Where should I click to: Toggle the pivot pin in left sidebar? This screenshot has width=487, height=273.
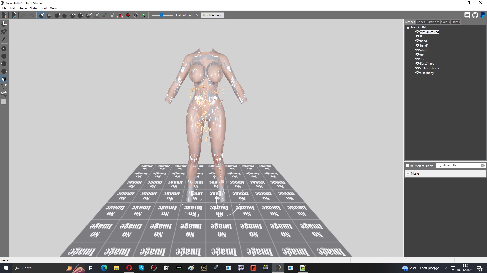click(x=4, y=31)
